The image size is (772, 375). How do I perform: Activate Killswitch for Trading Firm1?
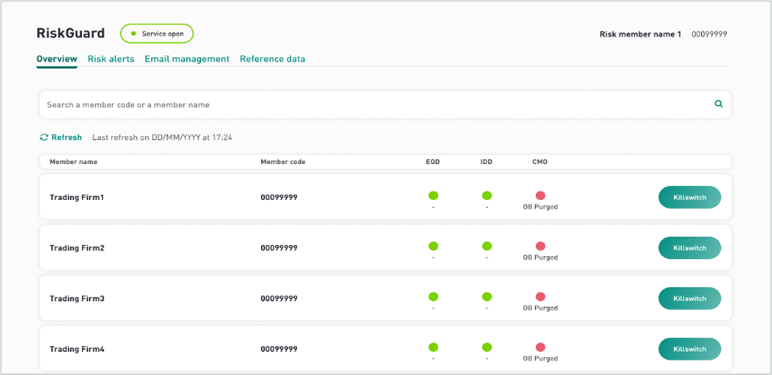[x=690, y=197]
